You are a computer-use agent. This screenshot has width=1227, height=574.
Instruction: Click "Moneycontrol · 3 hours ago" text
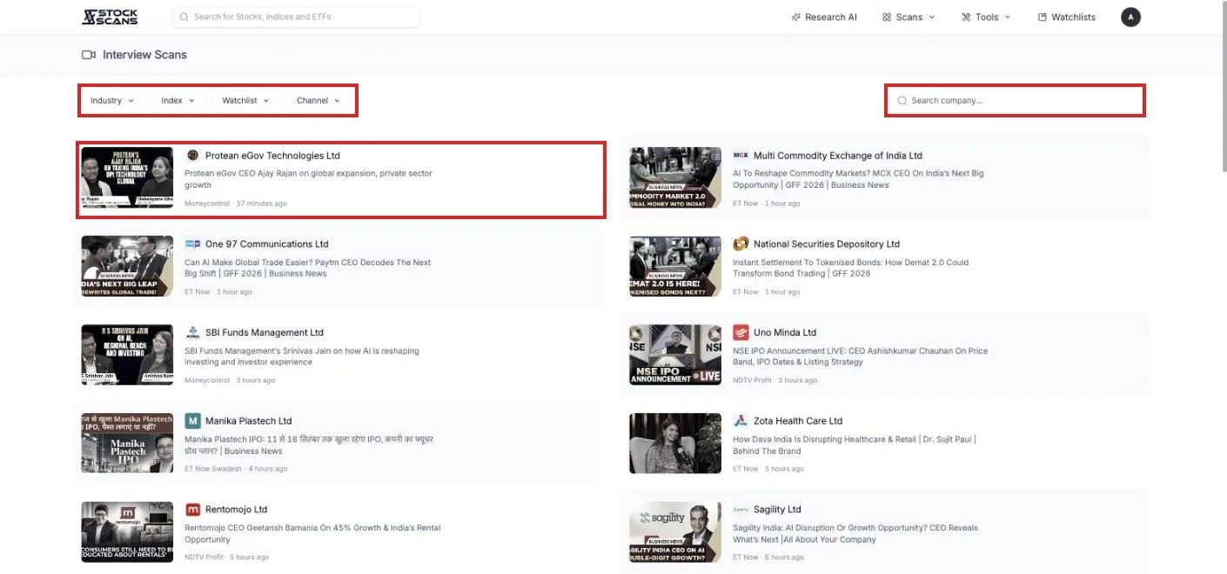click(x=230, y=380)
